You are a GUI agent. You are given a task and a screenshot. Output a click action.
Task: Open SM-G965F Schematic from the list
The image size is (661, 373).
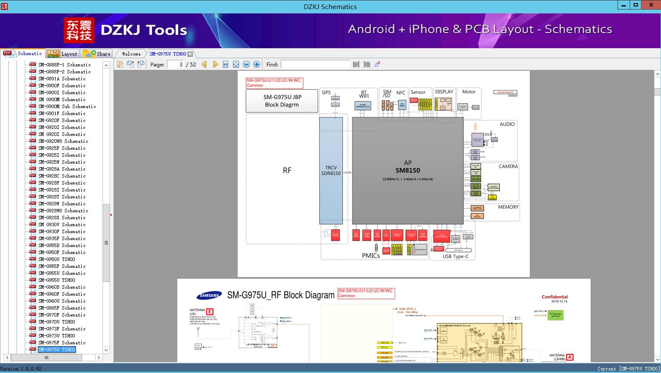tap(62, 308)
